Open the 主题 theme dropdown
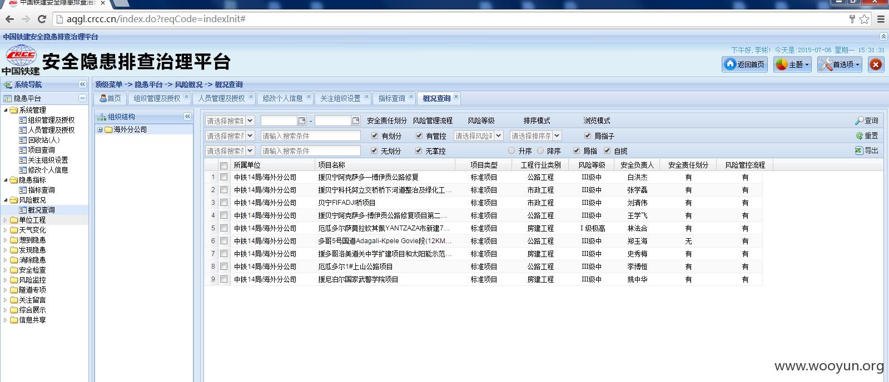The image size is (889, 382). click(x=792, y=64)
